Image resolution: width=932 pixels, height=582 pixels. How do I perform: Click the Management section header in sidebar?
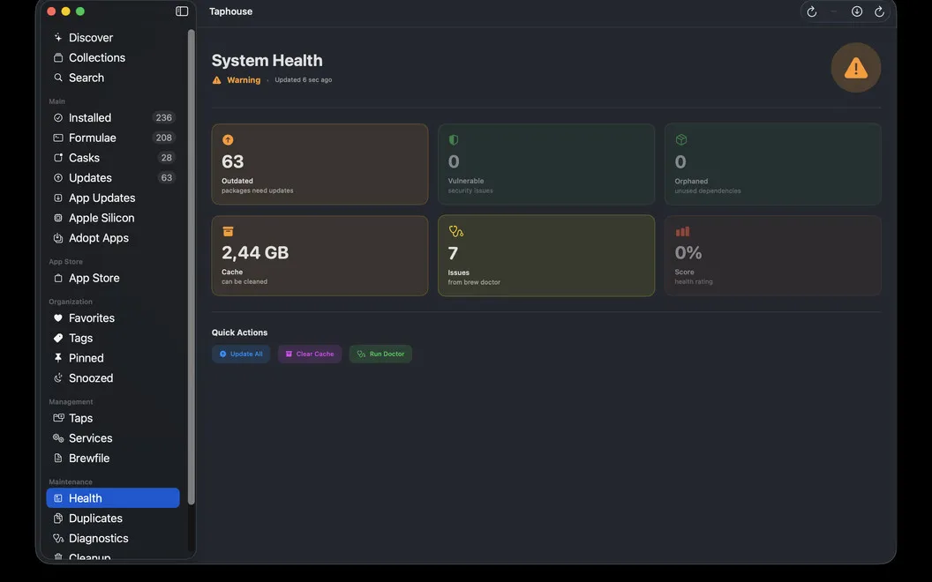click(x=71, y=402)
